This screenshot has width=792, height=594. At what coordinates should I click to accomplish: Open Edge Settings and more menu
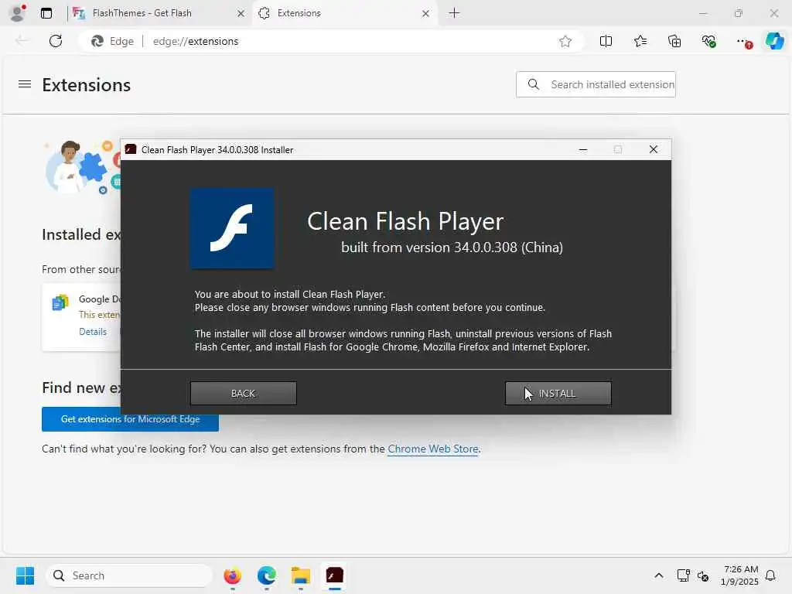(743, 42)
